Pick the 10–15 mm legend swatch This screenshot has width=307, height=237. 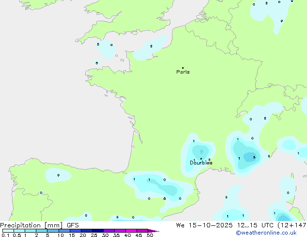pyautogui.click(x=64, y=231)
